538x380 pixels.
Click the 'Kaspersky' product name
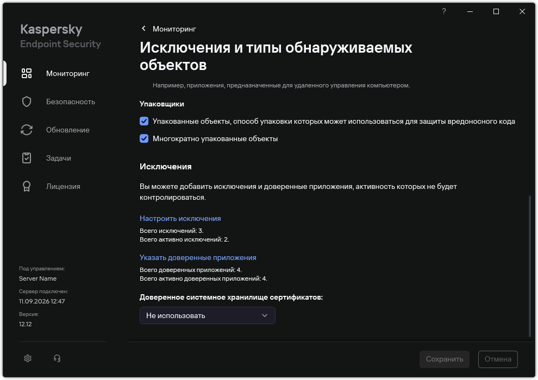point(51,29)
